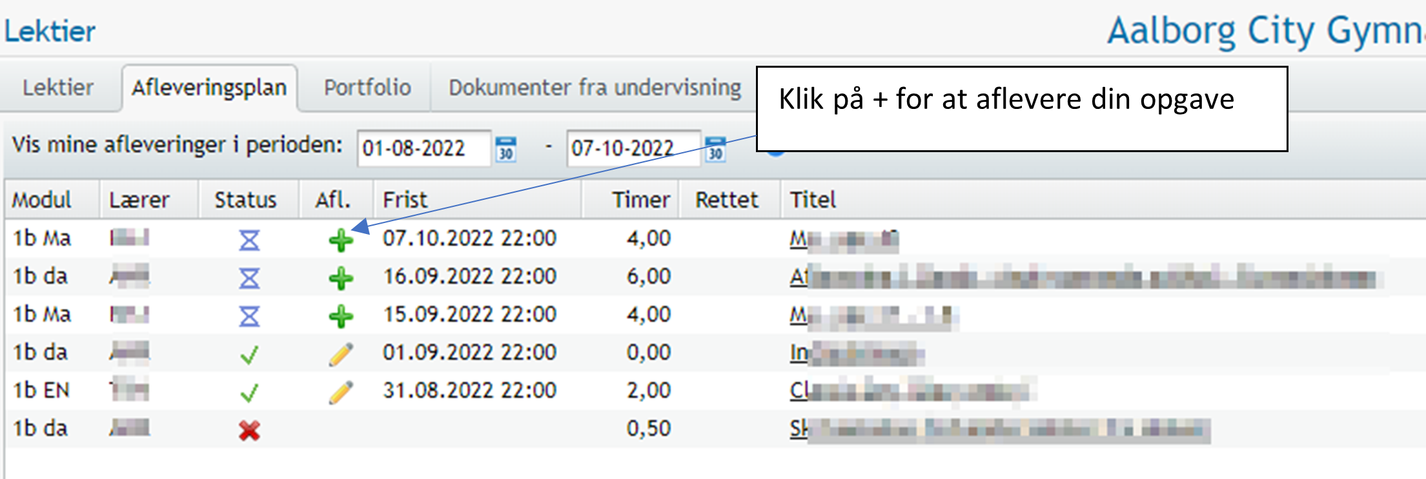Select the Afleveringsplan tab
Screen dimensions: 1426x479
coord(209,88)
